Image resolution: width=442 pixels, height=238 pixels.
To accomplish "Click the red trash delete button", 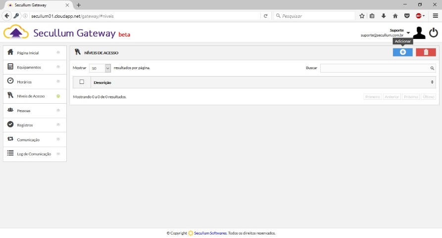I will tap(426, 52).
